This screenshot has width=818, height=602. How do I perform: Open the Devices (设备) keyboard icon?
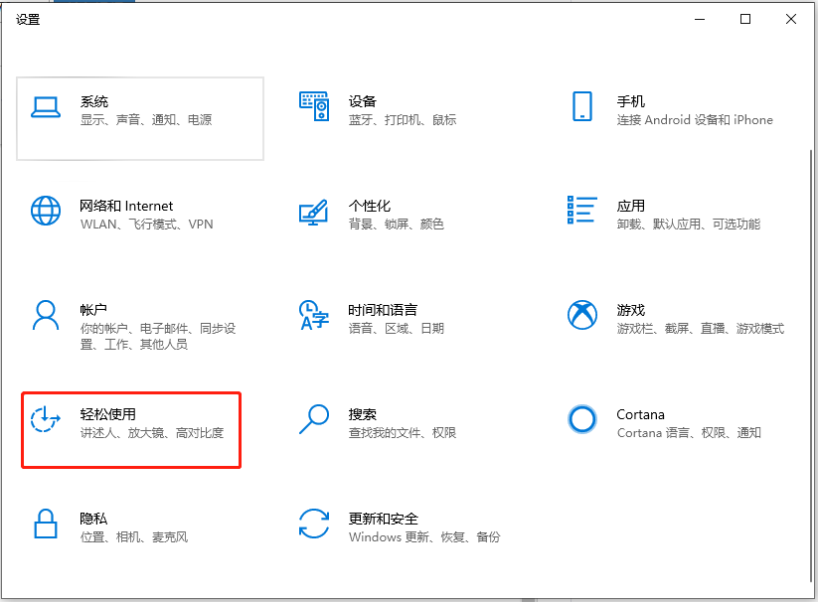(314, 107)
